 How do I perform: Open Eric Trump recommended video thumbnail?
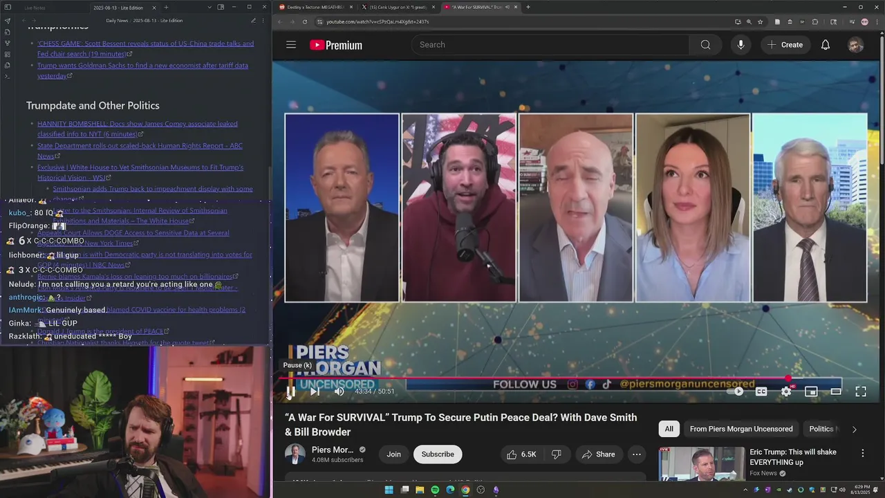tap(702, 463)
